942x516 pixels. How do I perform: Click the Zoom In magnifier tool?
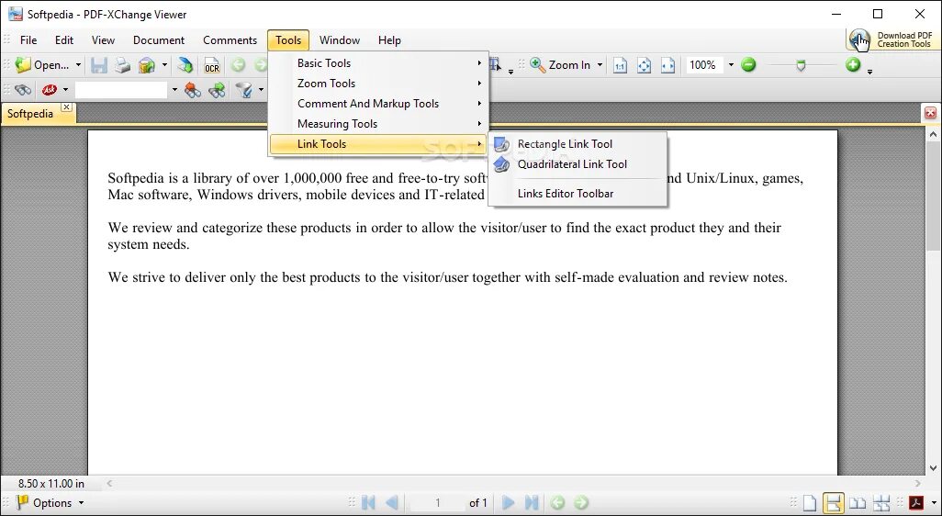538,65
